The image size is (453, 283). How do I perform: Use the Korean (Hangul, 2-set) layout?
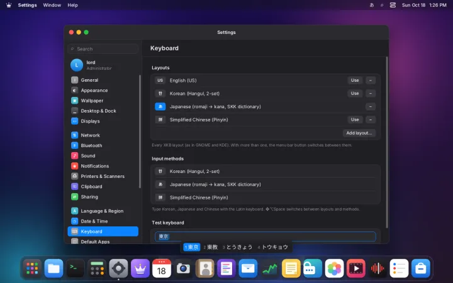tap(355, 93)
